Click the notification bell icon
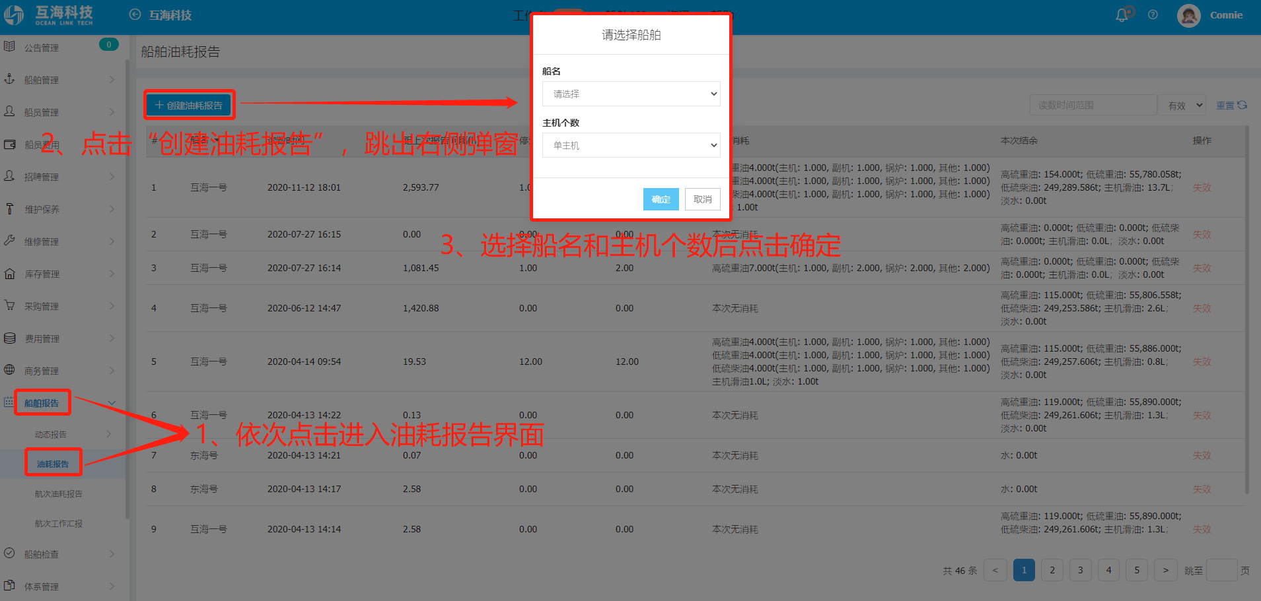 click(1122, 15)
